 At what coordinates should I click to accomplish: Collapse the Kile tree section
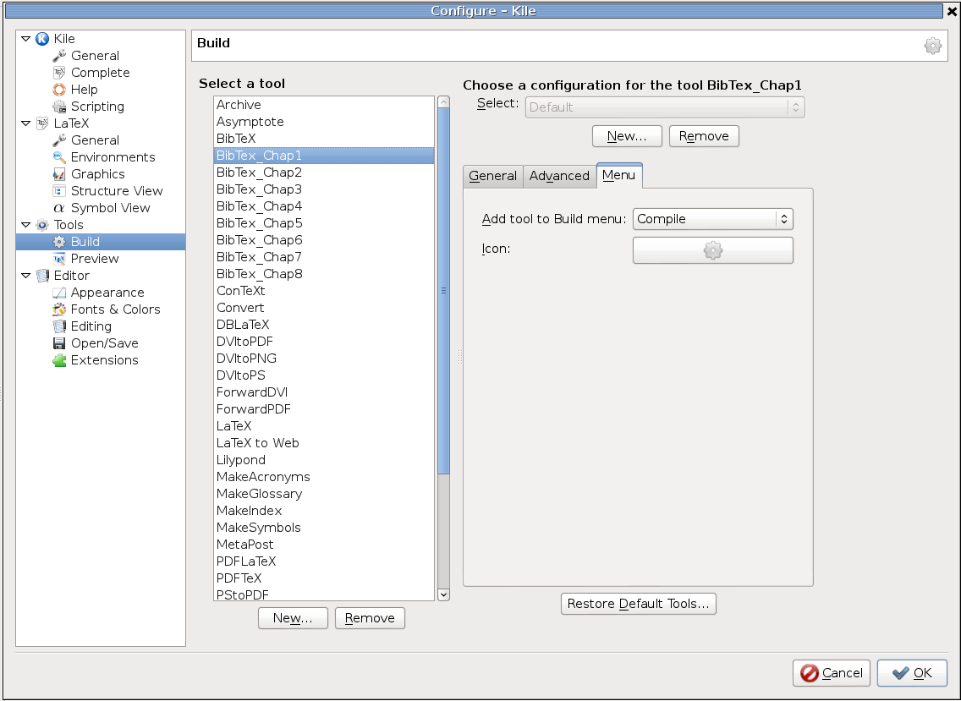coord(25,39)
